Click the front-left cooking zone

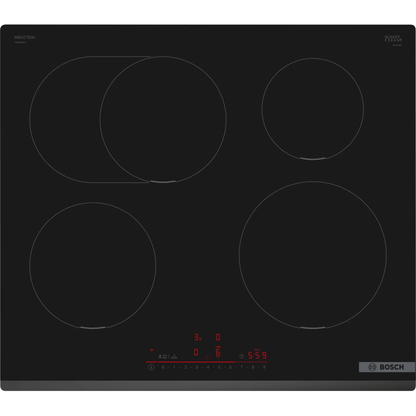click(x=93, y=266)
